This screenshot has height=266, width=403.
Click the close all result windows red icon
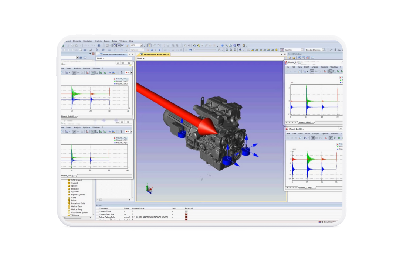(x=307, y=58)
